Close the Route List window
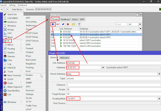161x111 pixels. [141, 15]
